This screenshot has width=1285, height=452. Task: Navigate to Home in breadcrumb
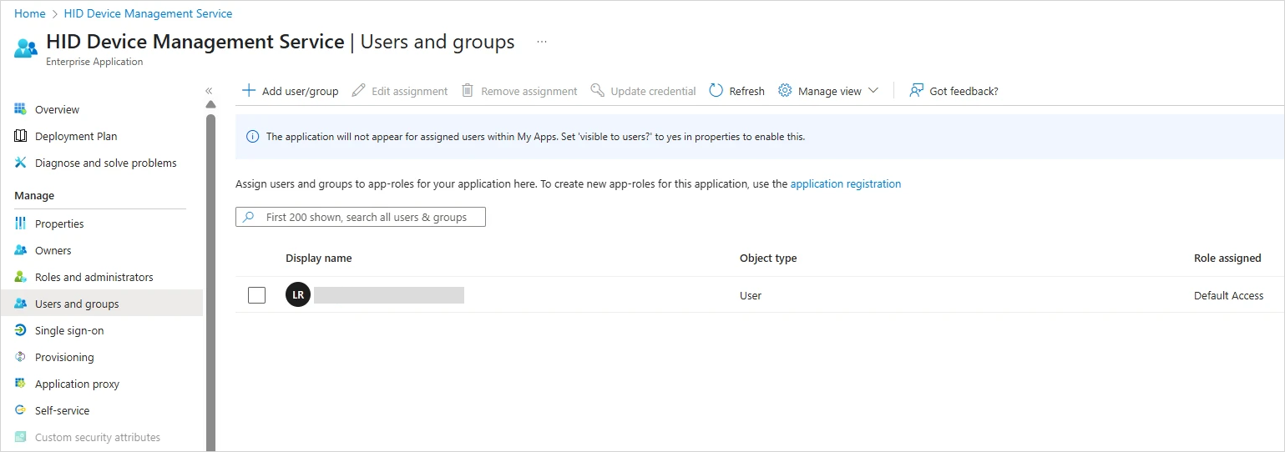30,13
